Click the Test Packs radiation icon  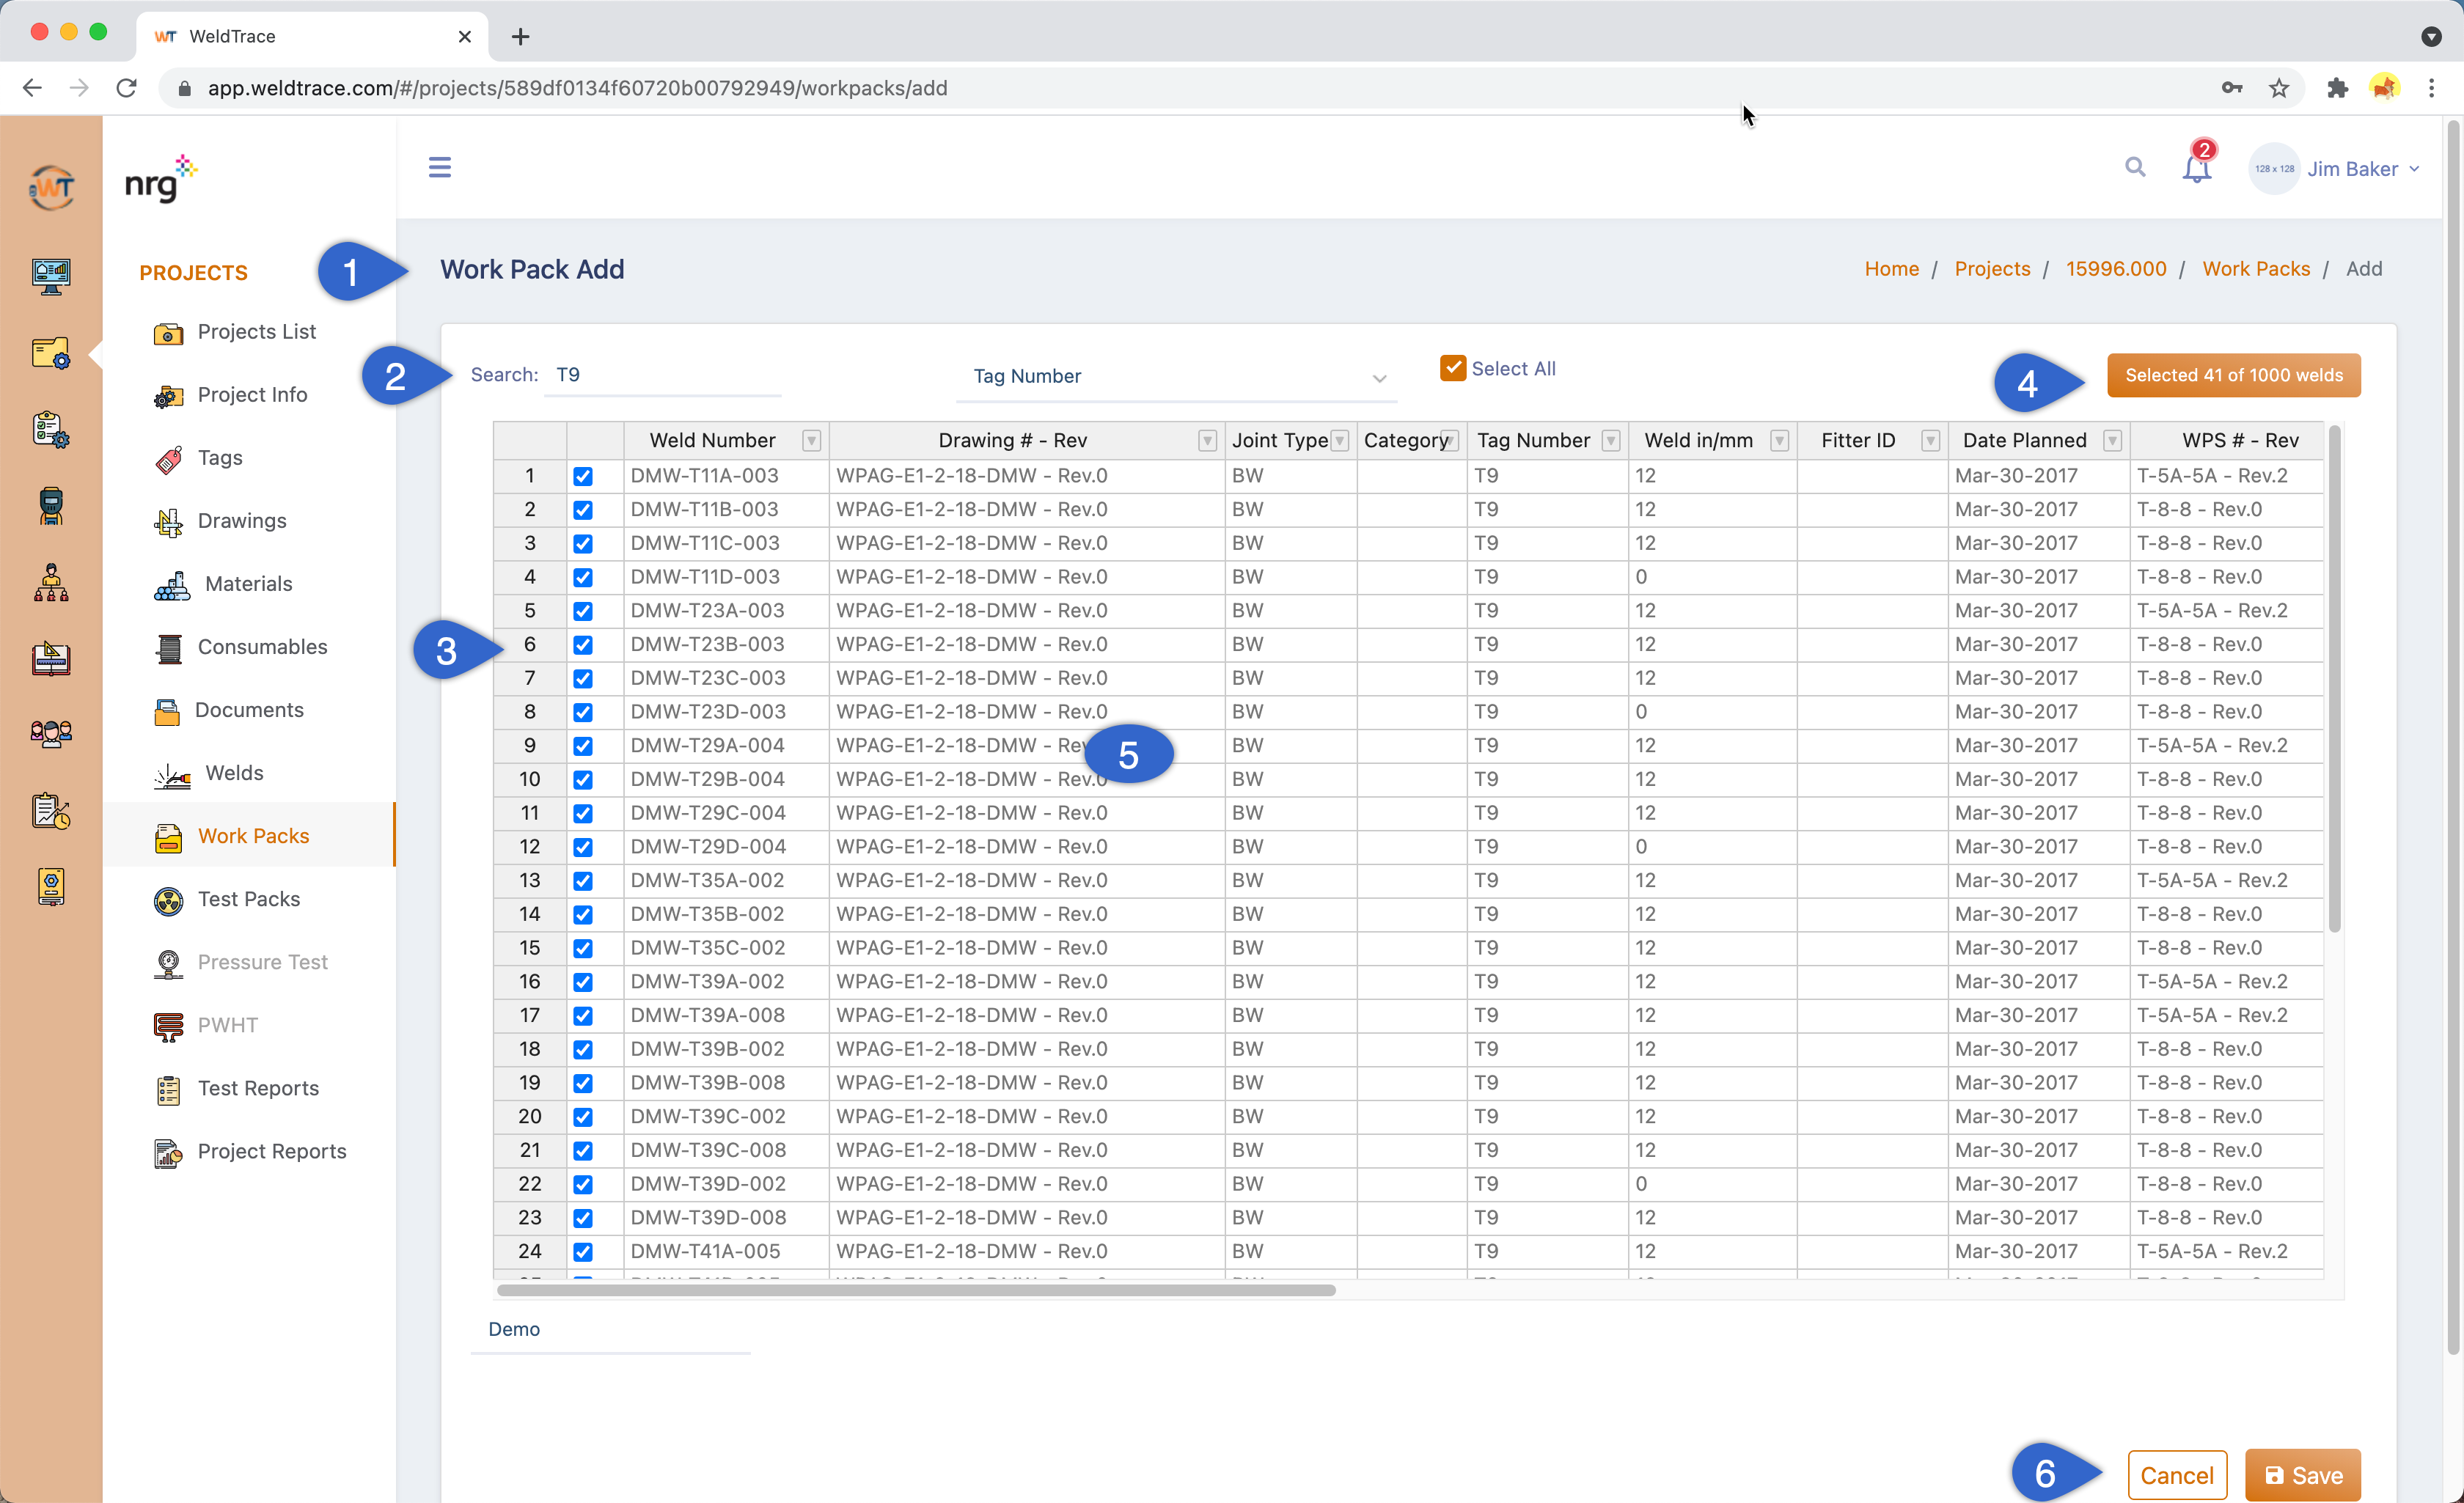pyautogui.click(x=168, y=901)
